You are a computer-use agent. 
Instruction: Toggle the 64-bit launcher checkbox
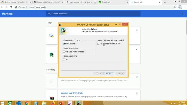64,44
